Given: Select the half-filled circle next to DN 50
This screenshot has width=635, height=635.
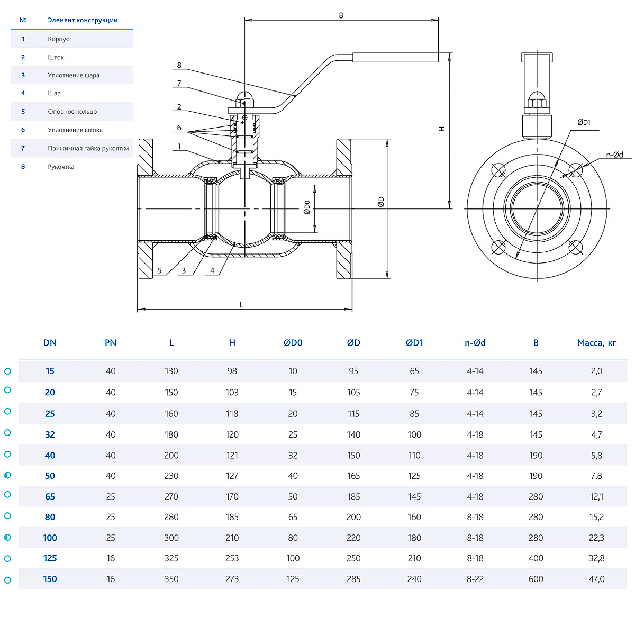Looking at the screenshot, I should click(x=7, y=475).
